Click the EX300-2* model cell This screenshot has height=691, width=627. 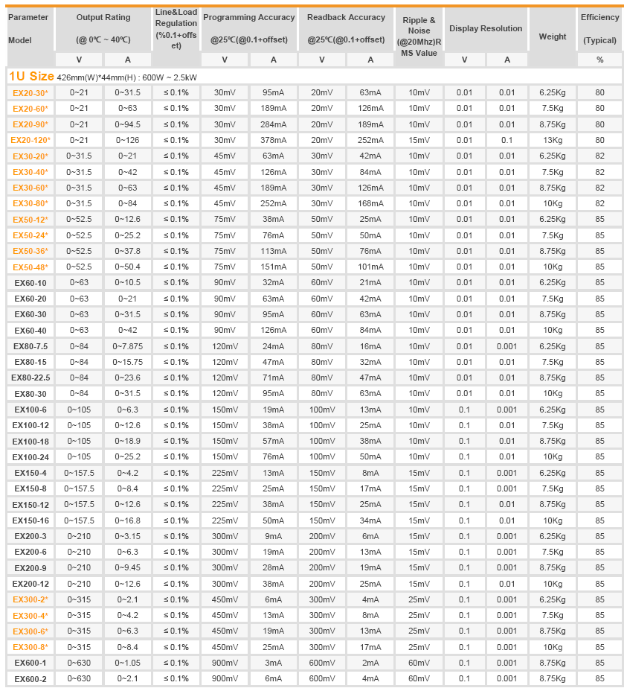point(30,599)
